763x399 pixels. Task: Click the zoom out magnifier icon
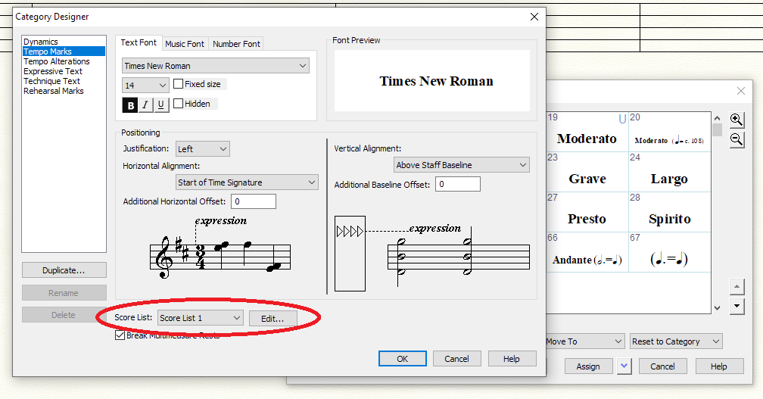tap(737, 139)
